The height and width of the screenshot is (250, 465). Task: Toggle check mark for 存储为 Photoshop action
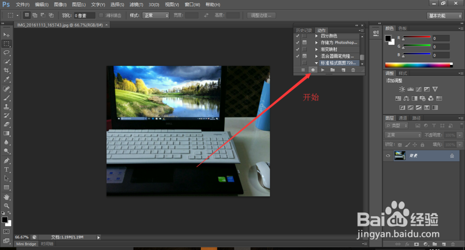[x=298, y=43]
